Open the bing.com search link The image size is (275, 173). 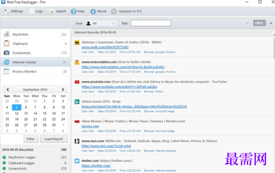click(134, 106)
